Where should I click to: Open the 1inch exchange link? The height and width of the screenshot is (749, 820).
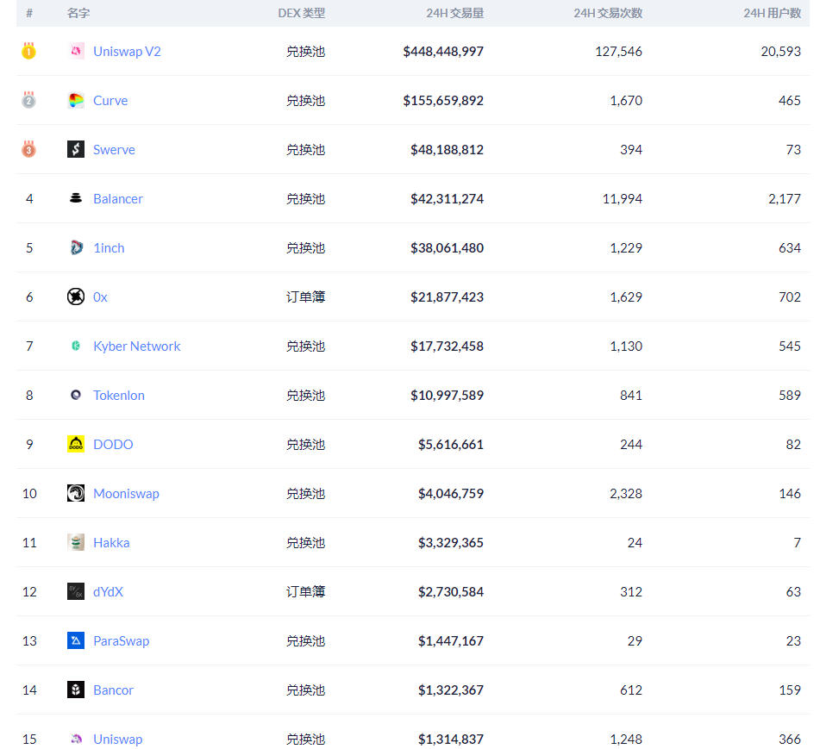click(x=109, y=248)
